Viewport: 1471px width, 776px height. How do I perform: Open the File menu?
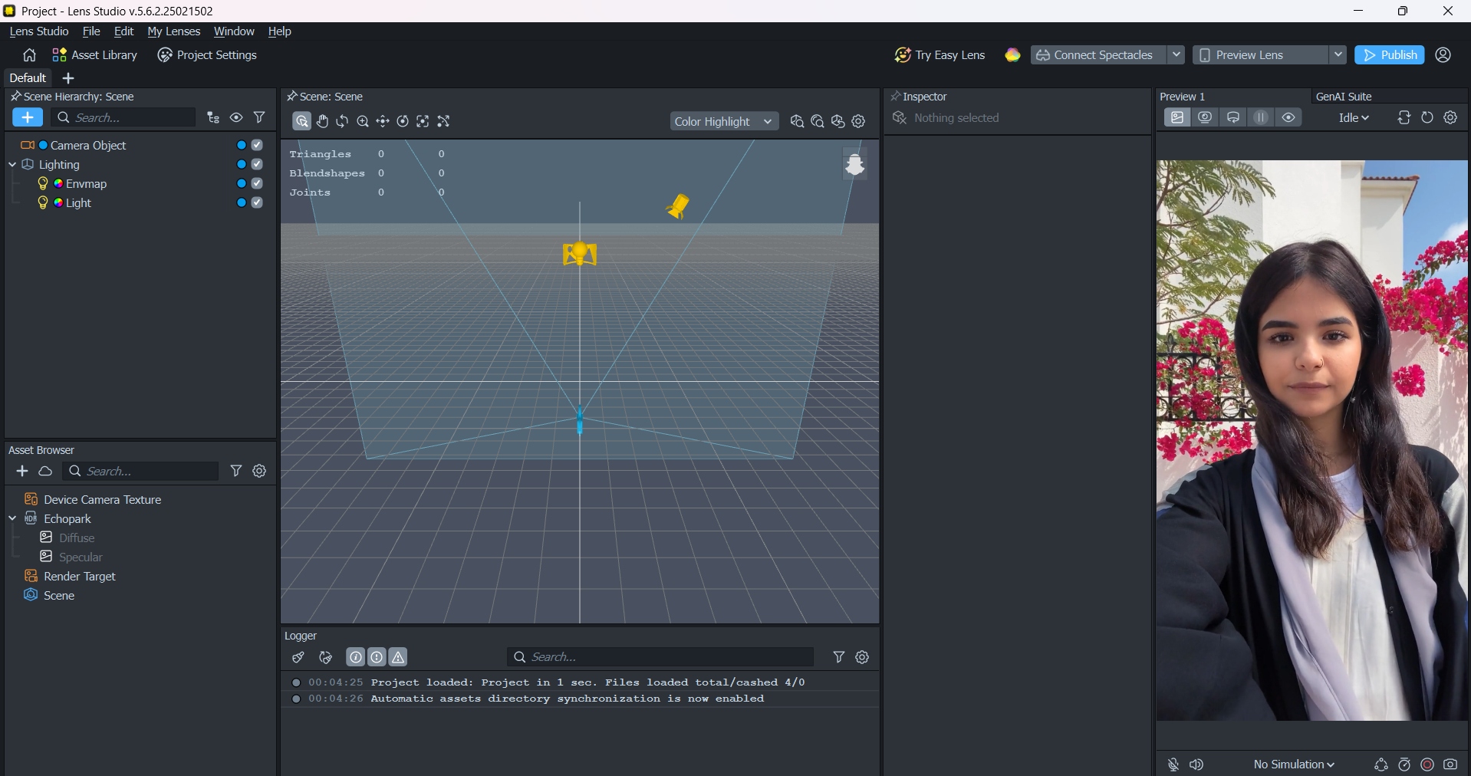[x=91, y=31]
